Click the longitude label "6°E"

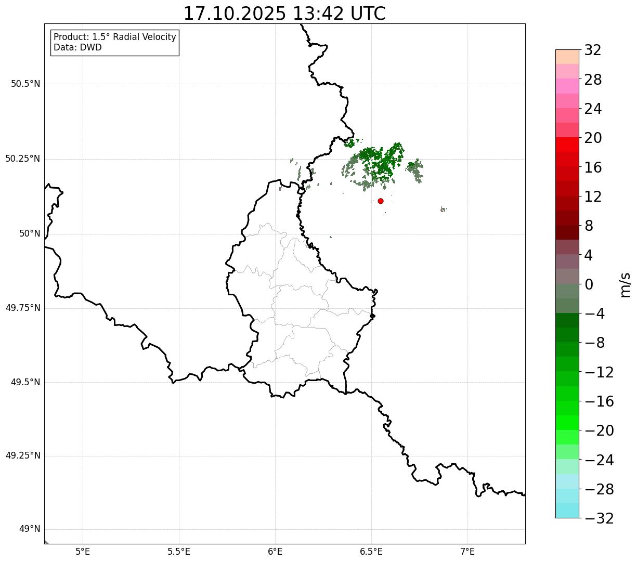pos(275,552)
